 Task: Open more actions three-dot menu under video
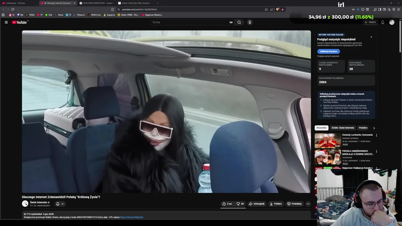[308, 204]
